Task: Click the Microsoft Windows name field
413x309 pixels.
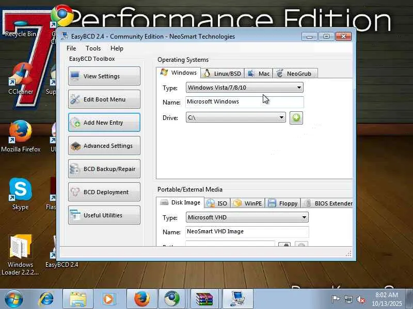Action: [244, 102]
